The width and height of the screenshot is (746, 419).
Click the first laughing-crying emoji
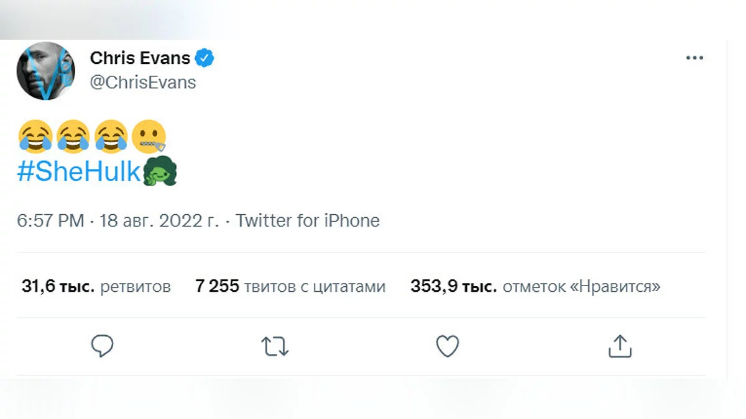[35, 136]
